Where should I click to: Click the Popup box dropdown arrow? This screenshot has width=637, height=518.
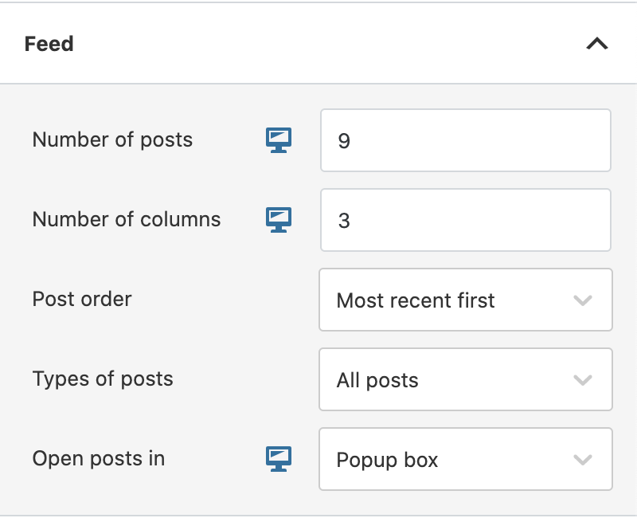(583, 460)
